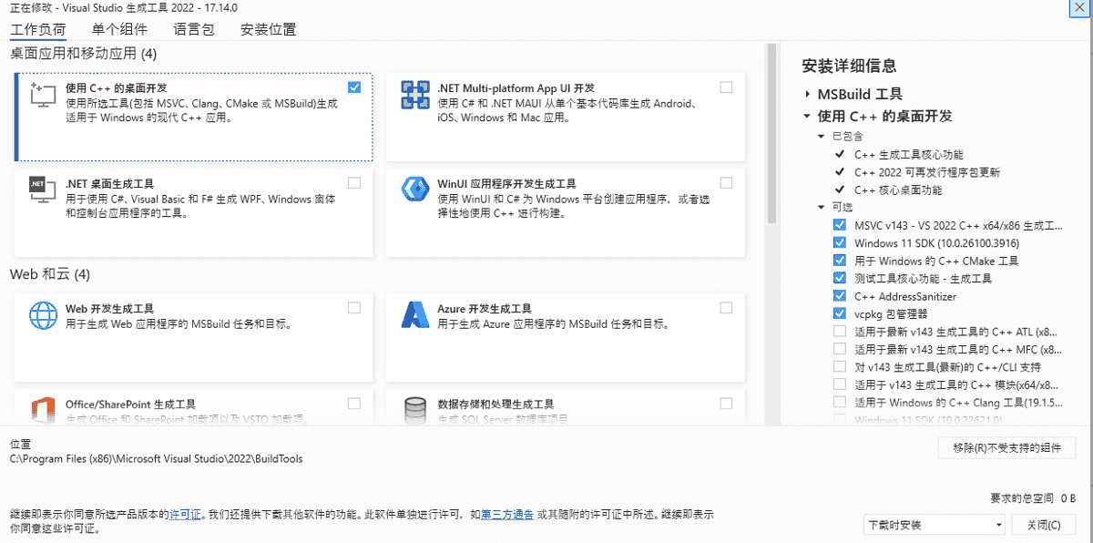The image size is (1093, 543).
Task: Click the C++ 核心桌面功能 included item
Action: (898, 190)
